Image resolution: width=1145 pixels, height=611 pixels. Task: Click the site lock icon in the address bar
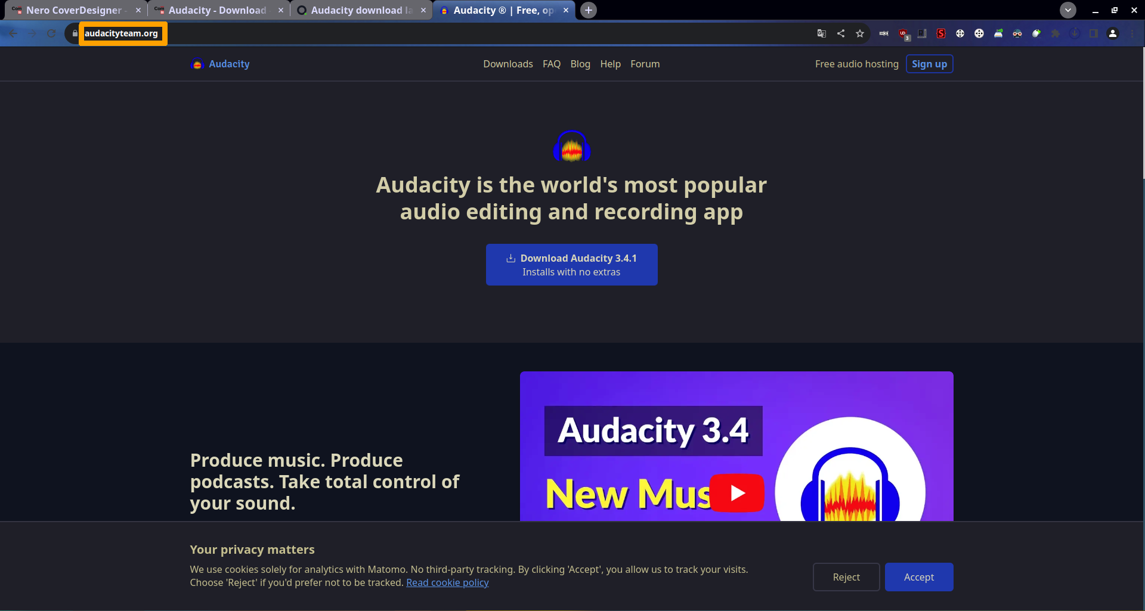75,33
